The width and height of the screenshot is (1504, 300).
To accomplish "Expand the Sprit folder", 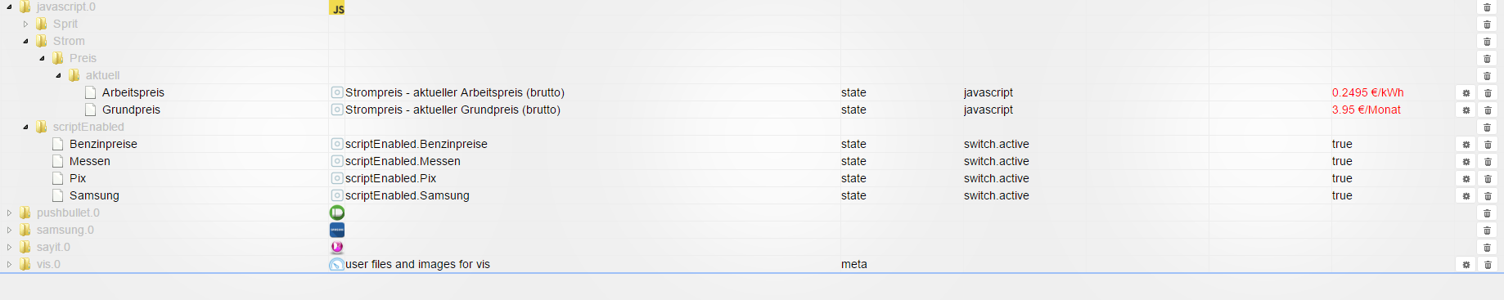I will point(25,24).
